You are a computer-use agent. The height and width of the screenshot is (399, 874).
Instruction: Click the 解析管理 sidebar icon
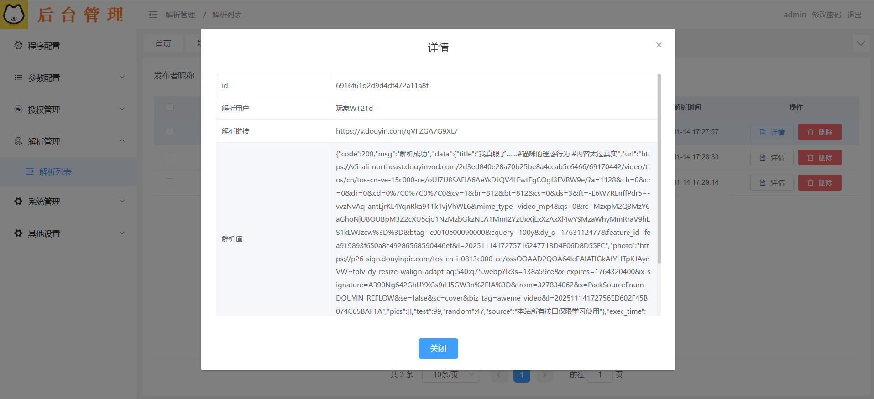(18, 141)
